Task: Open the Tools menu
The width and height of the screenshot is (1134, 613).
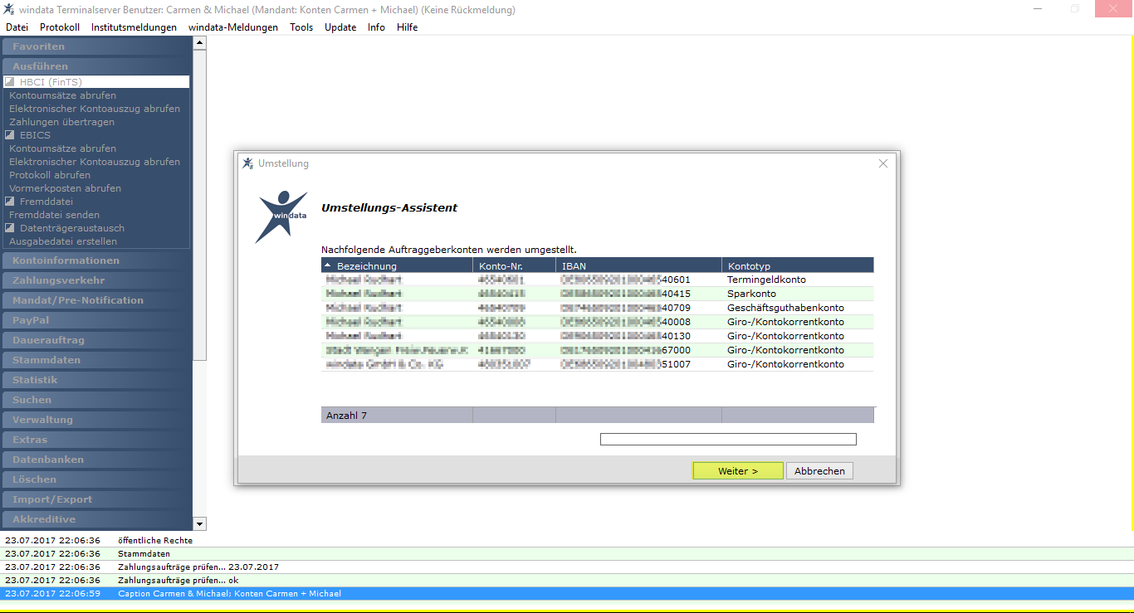Action: [x=301, y=27]
